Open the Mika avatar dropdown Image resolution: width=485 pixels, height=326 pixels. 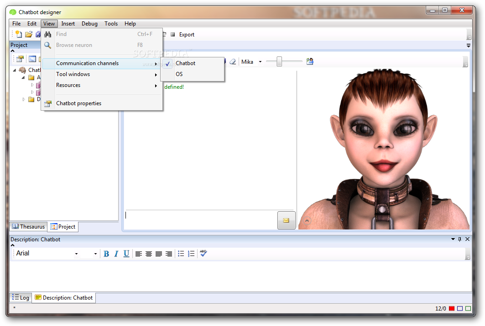(x=260, y=62)
